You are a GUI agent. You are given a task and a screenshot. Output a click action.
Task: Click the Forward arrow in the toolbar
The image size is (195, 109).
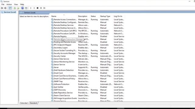tap(5, 8)
